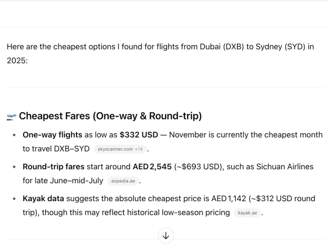Open the expedia.ae source citation chip
Screen dimensions: 329x247
click(x=123, y=181)
